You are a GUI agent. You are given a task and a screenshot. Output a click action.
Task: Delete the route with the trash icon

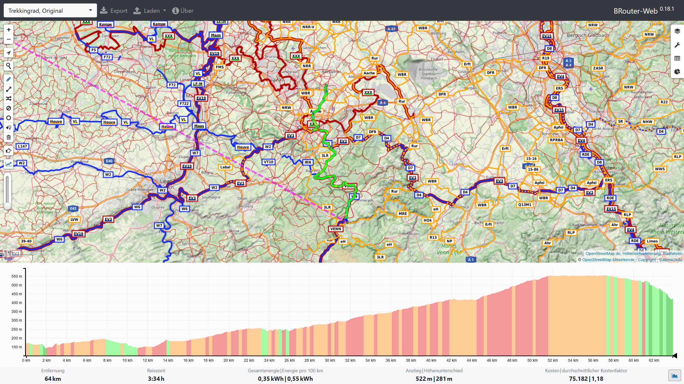8,137
